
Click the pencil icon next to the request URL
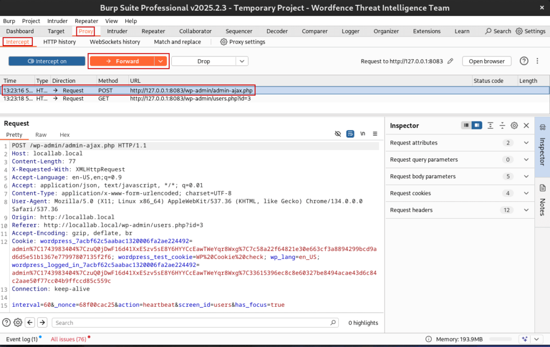click(x=450, y=61)
